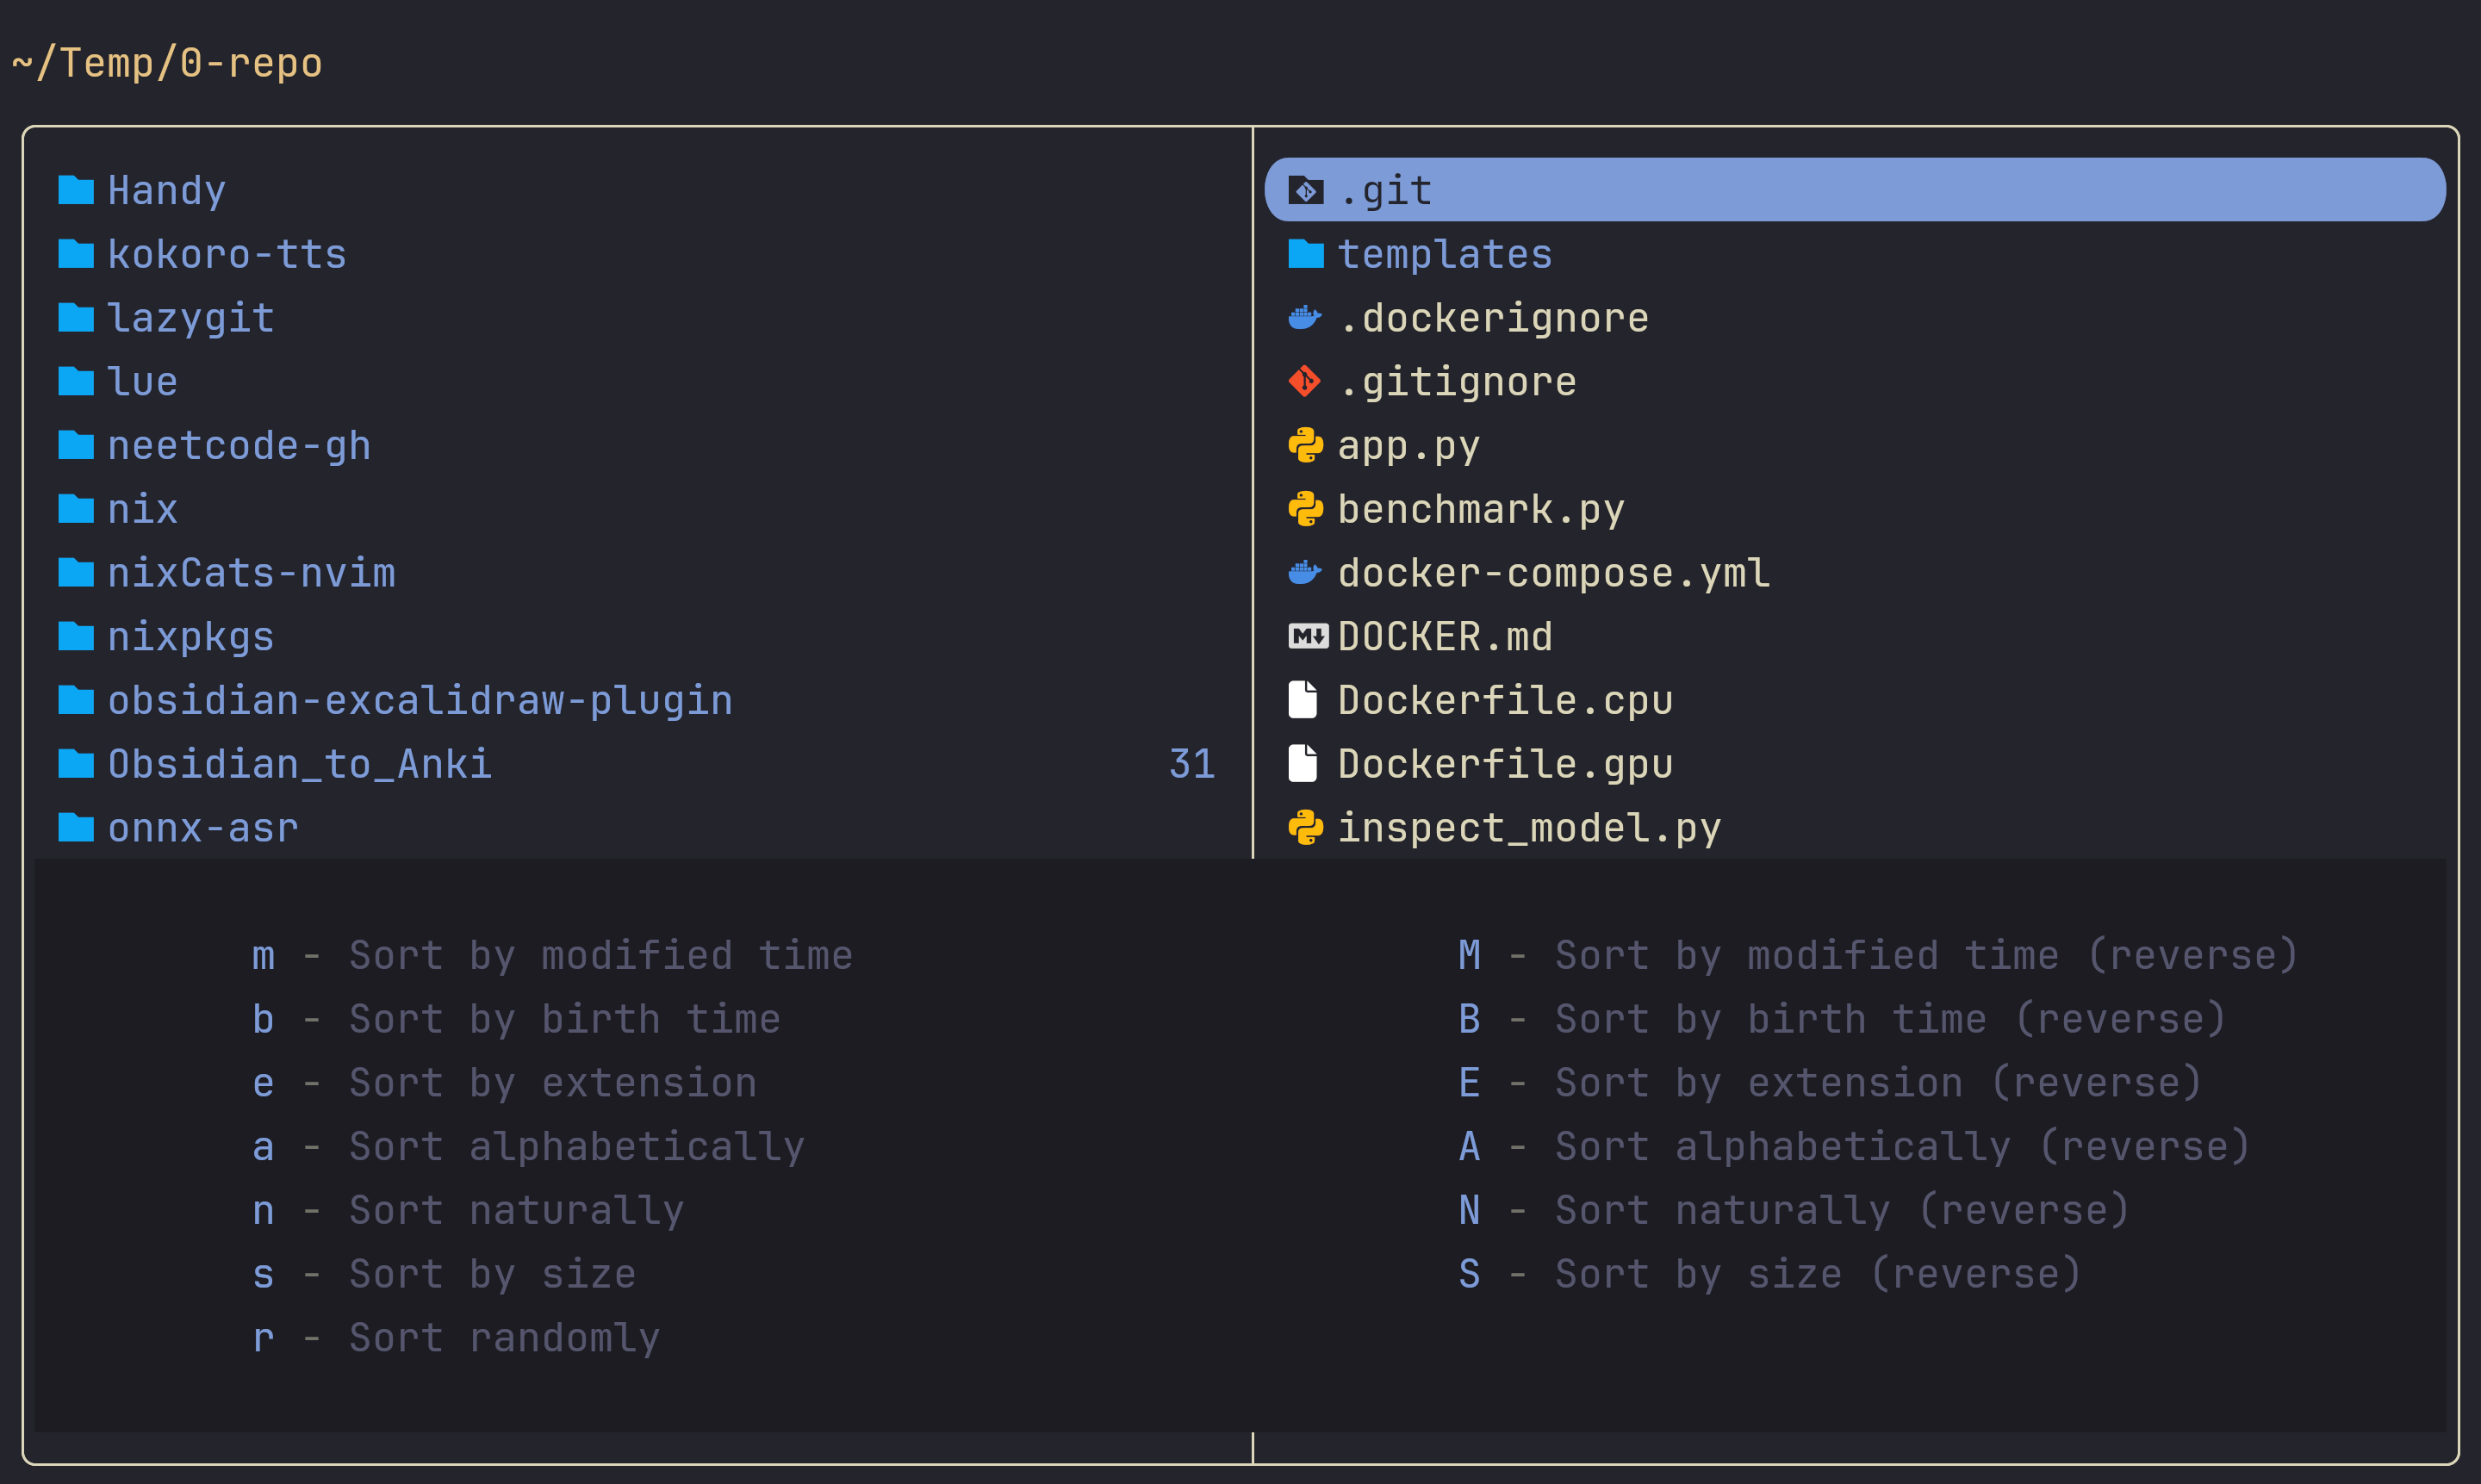Click the Python icon next to app.py
The width and height of the screenshot is (2481, 1484).
(x=1306, y=445)
